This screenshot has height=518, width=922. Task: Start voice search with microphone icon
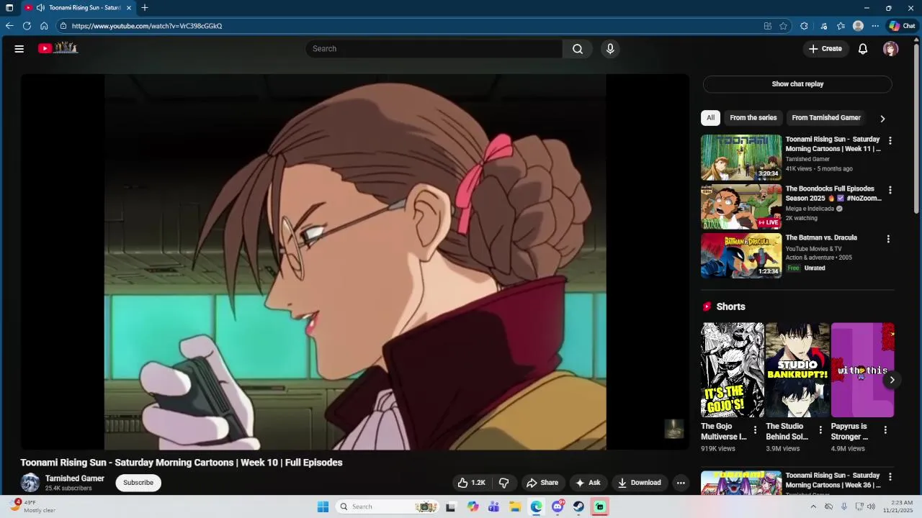610,49
